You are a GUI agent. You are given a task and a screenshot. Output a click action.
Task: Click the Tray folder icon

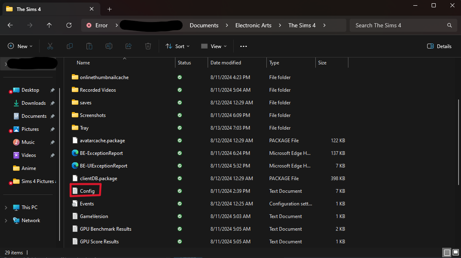(x=75, y=128)
